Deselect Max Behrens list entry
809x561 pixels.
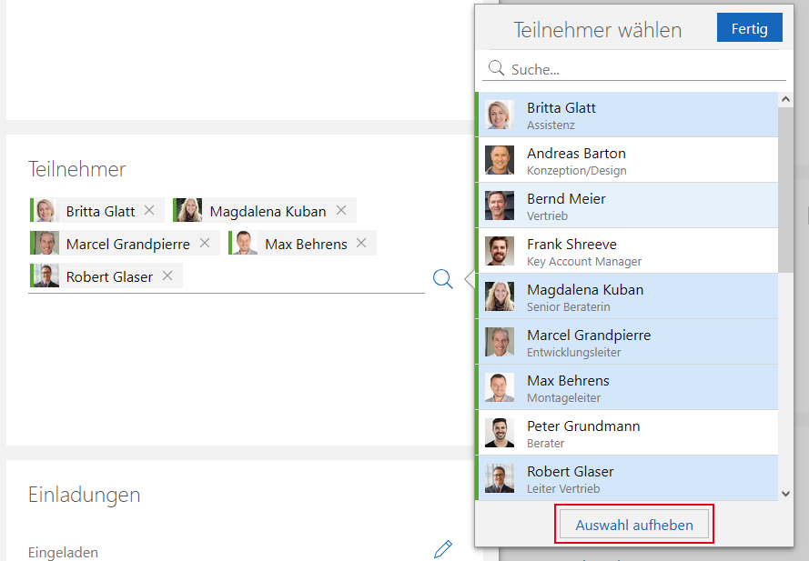(x=628, y=387)
